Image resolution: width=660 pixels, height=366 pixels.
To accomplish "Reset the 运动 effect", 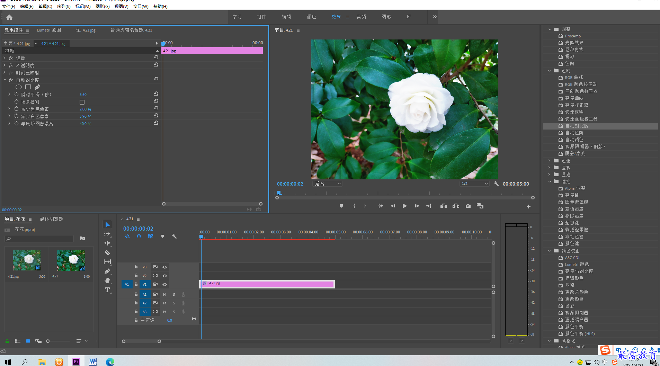I will coord(156,57).
